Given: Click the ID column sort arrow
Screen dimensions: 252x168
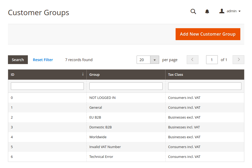Looking at the screenshot, I should click(83, 74).
